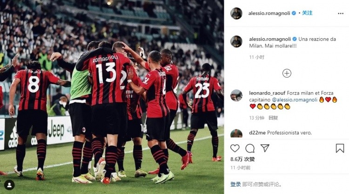The height and width of the screenshot is (194, 349).
Task: Load more comments with plus circle
Action: 287,73
